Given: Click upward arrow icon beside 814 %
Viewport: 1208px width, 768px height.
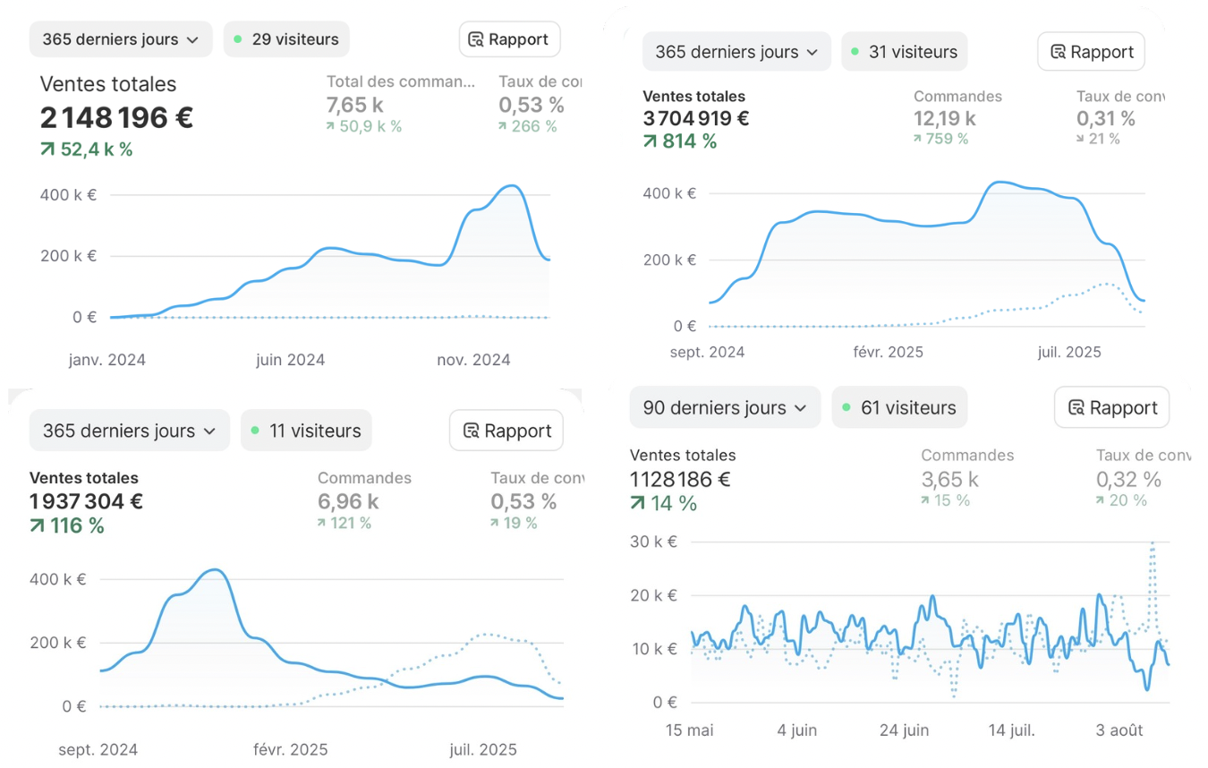Looking at the screenshot, I should (x=651, y=141).
